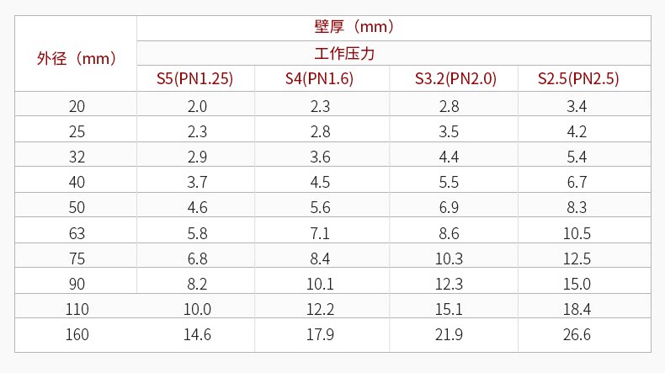Image resolution: width=665 pixels, height=373 pixels.
Task: Select the 18.4 cell in row 110
Action: tap(577, 309)
